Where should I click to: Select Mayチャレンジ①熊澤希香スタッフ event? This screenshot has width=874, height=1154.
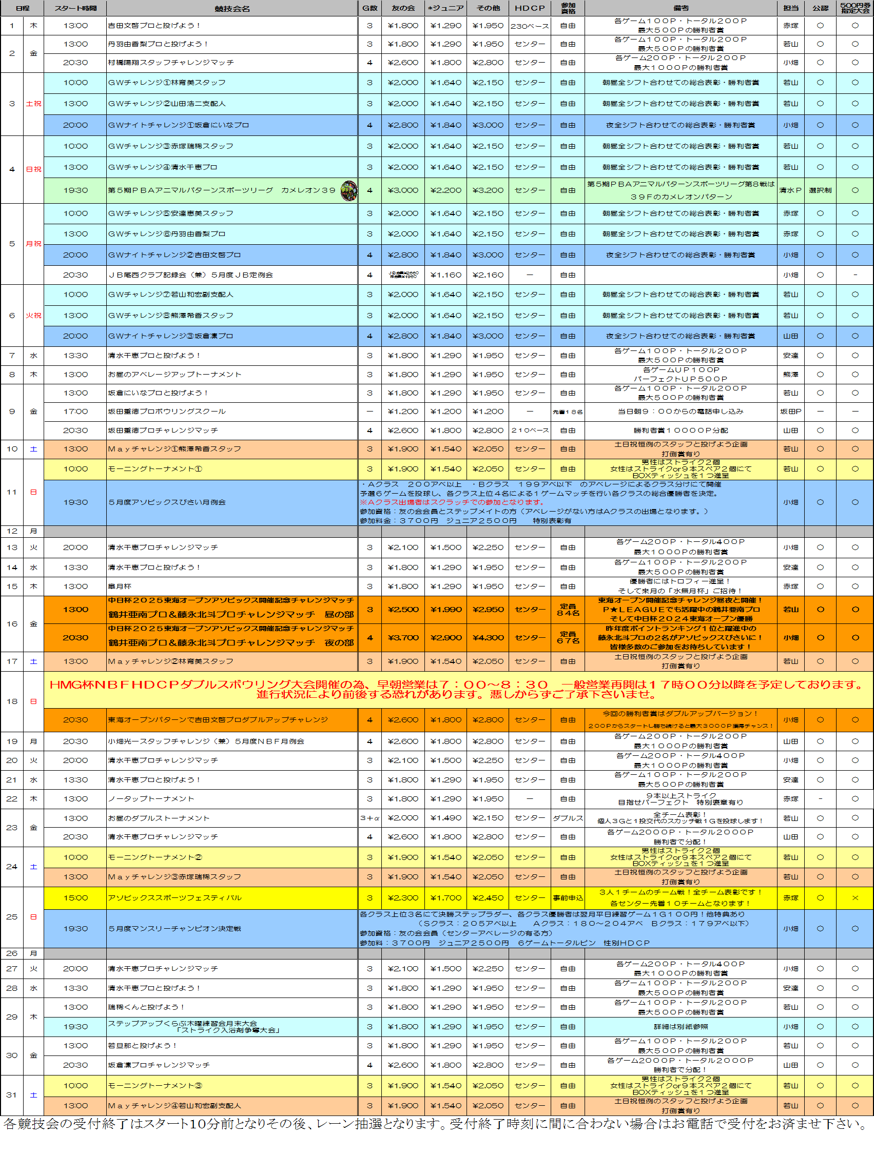[x=174, y=448]
